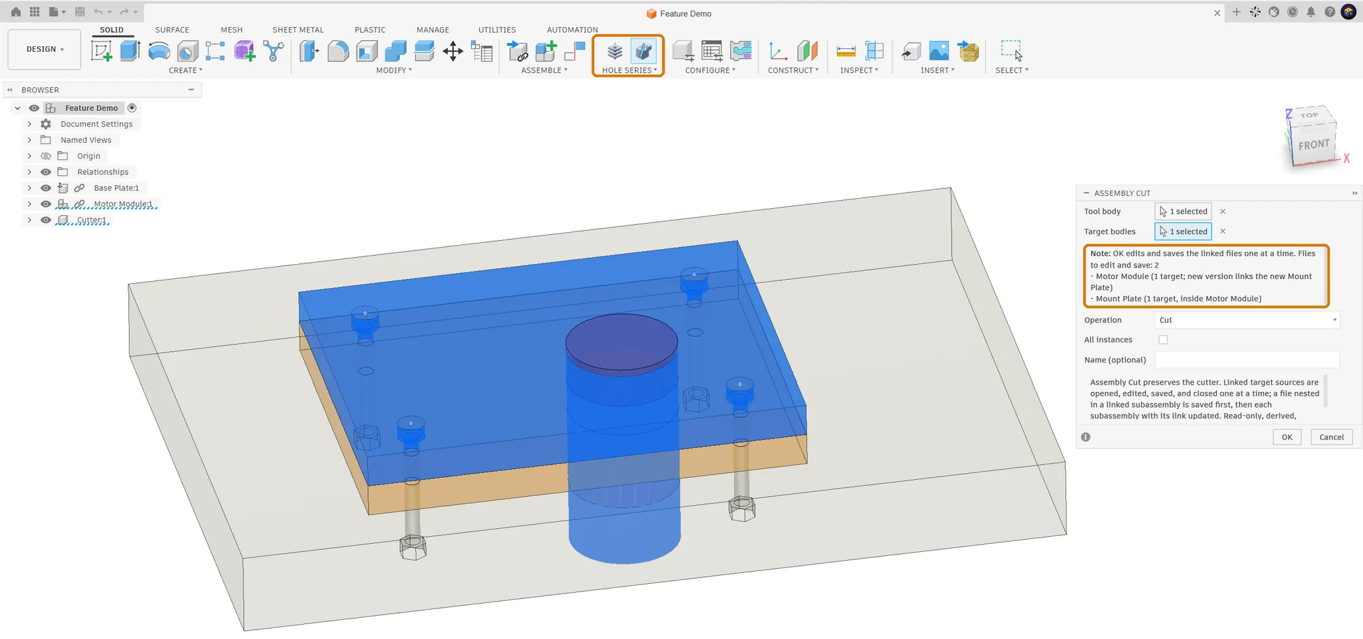Expand Document Settings node
The image size is (1363, 639).
click(x=29, y=124)
